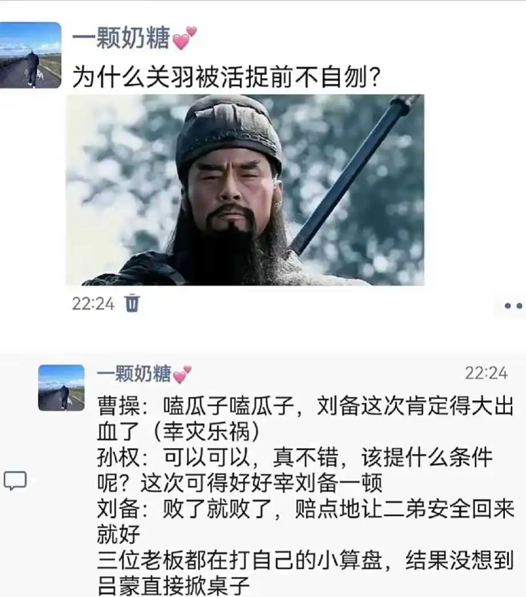Tap the username 一颗奶糖 on the post
The image size is (526, 597).
click(121, 38)
